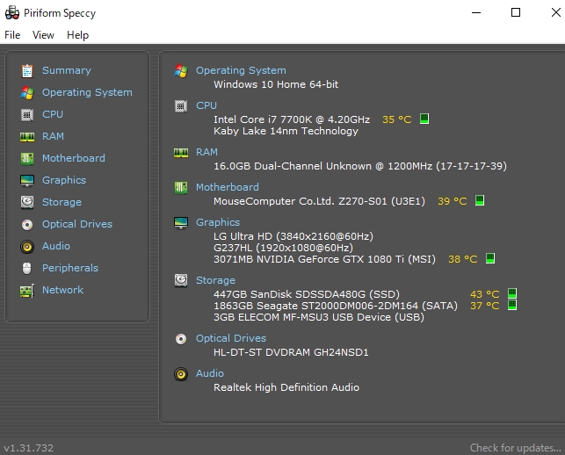Click chip icon beside CPU heading in main panel

181,106
